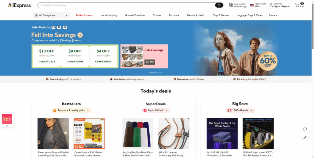Click the AliExpress logo
Viewport: 314px width, 159px height.
(19, 6)
